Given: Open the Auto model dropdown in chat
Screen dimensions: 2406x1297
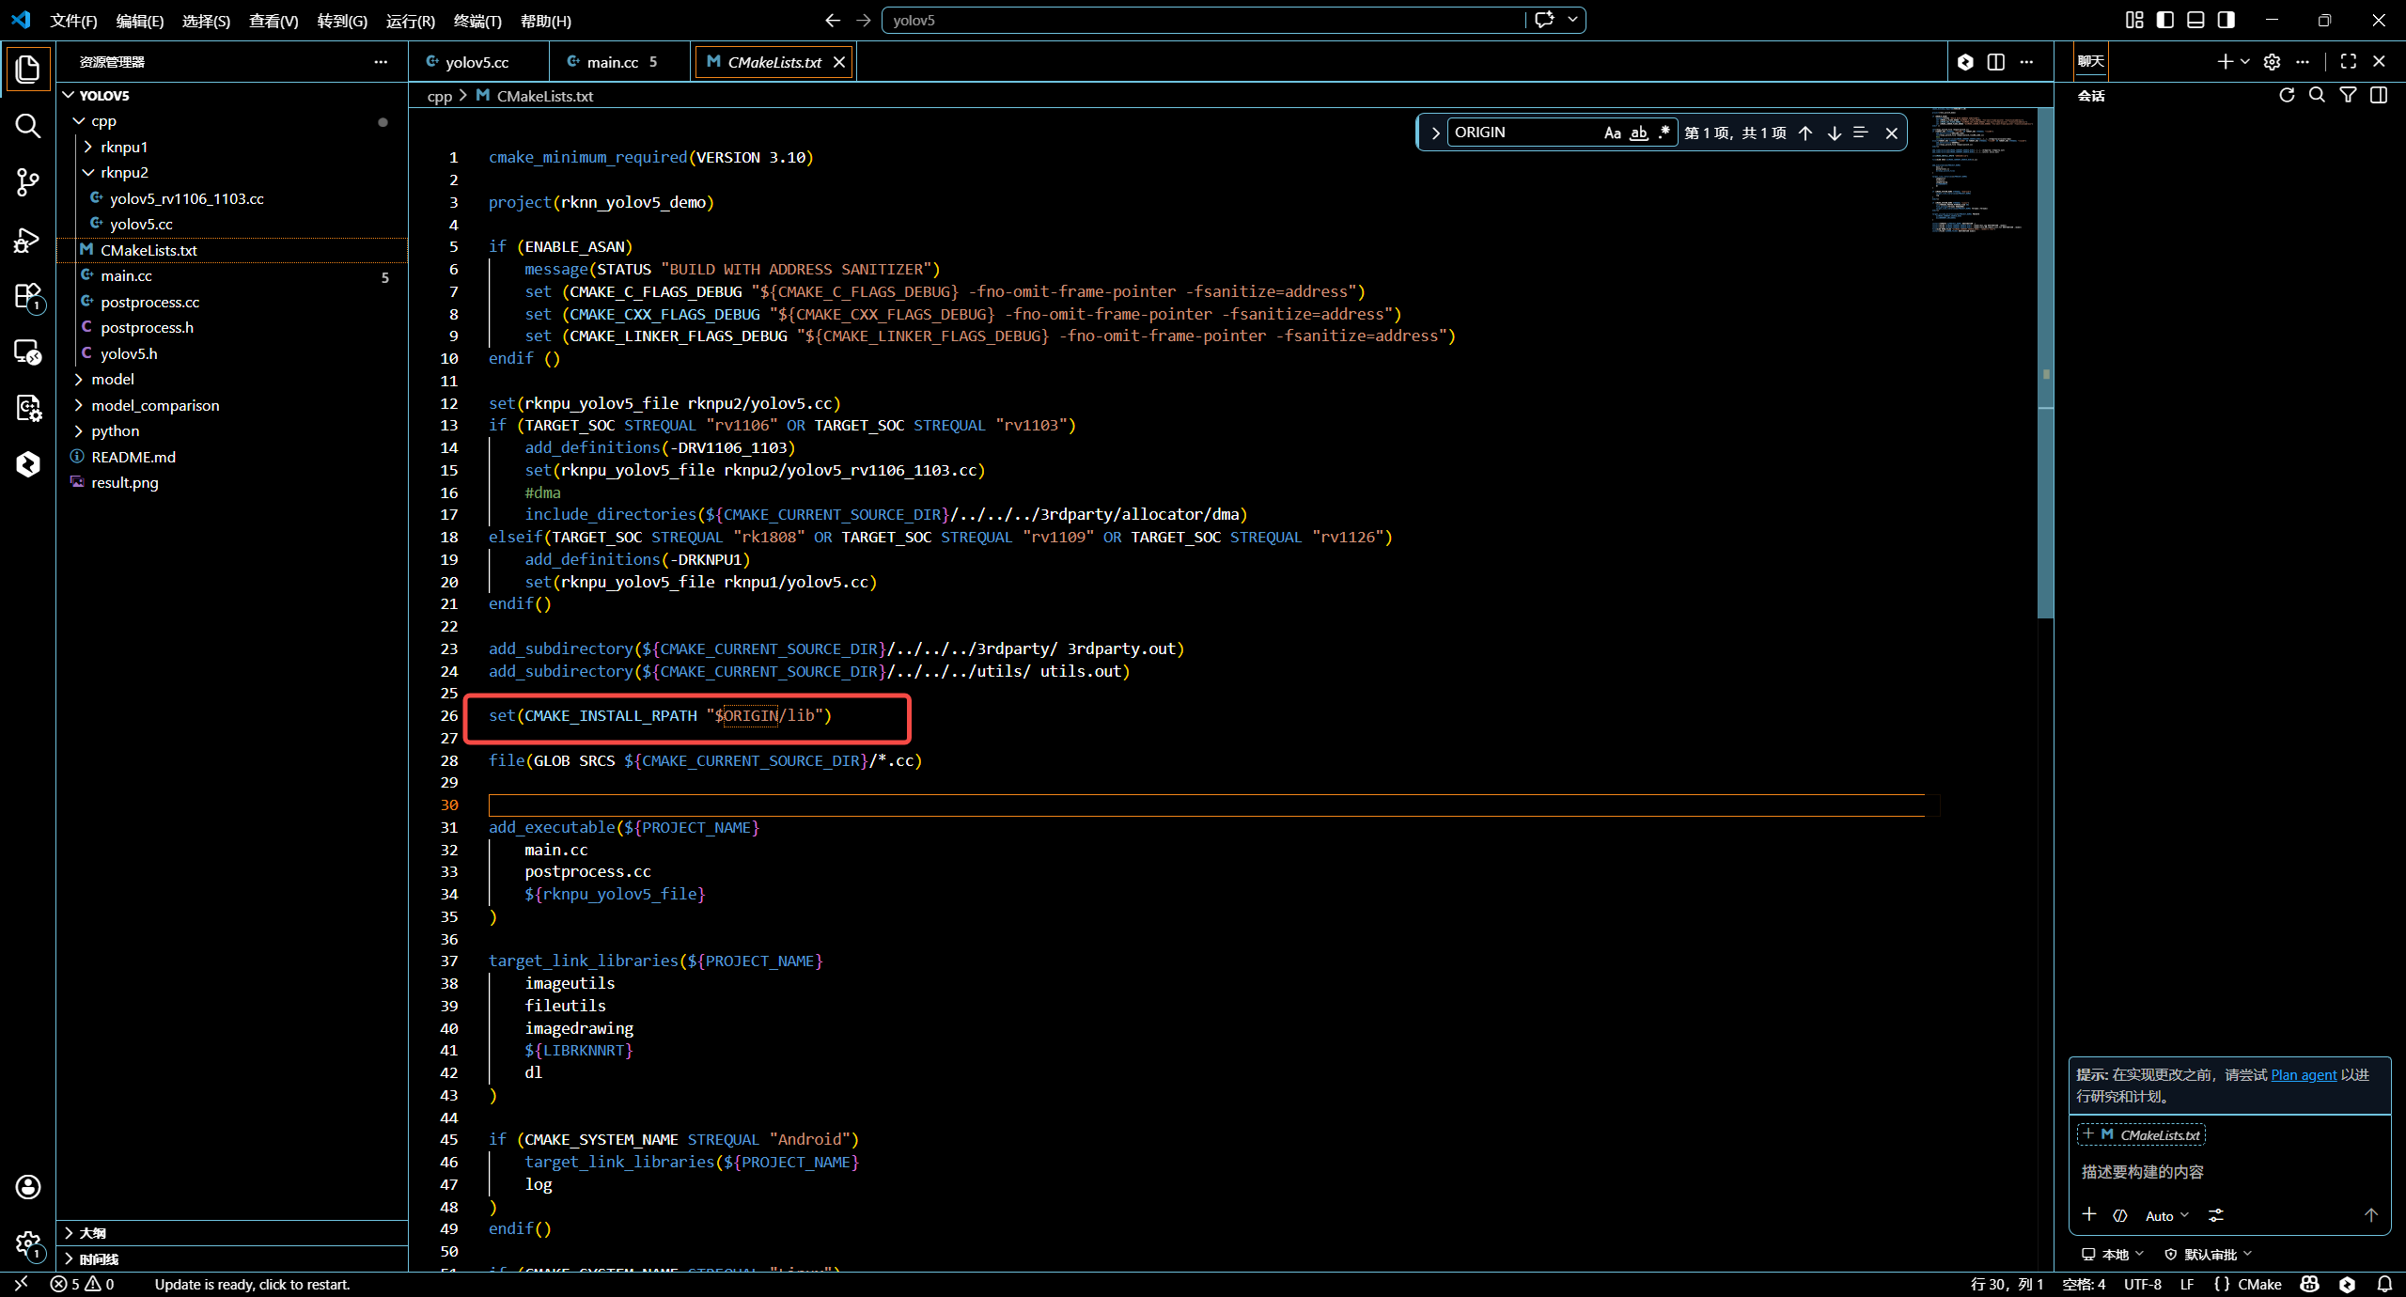Looking at the screenshot, I should [2166, 1215].
